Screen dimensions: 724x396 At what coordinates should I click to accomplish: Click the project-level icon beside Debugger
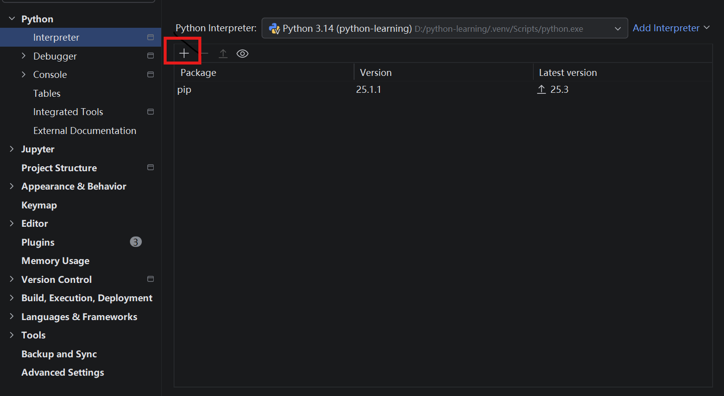[x=150, y=56]
